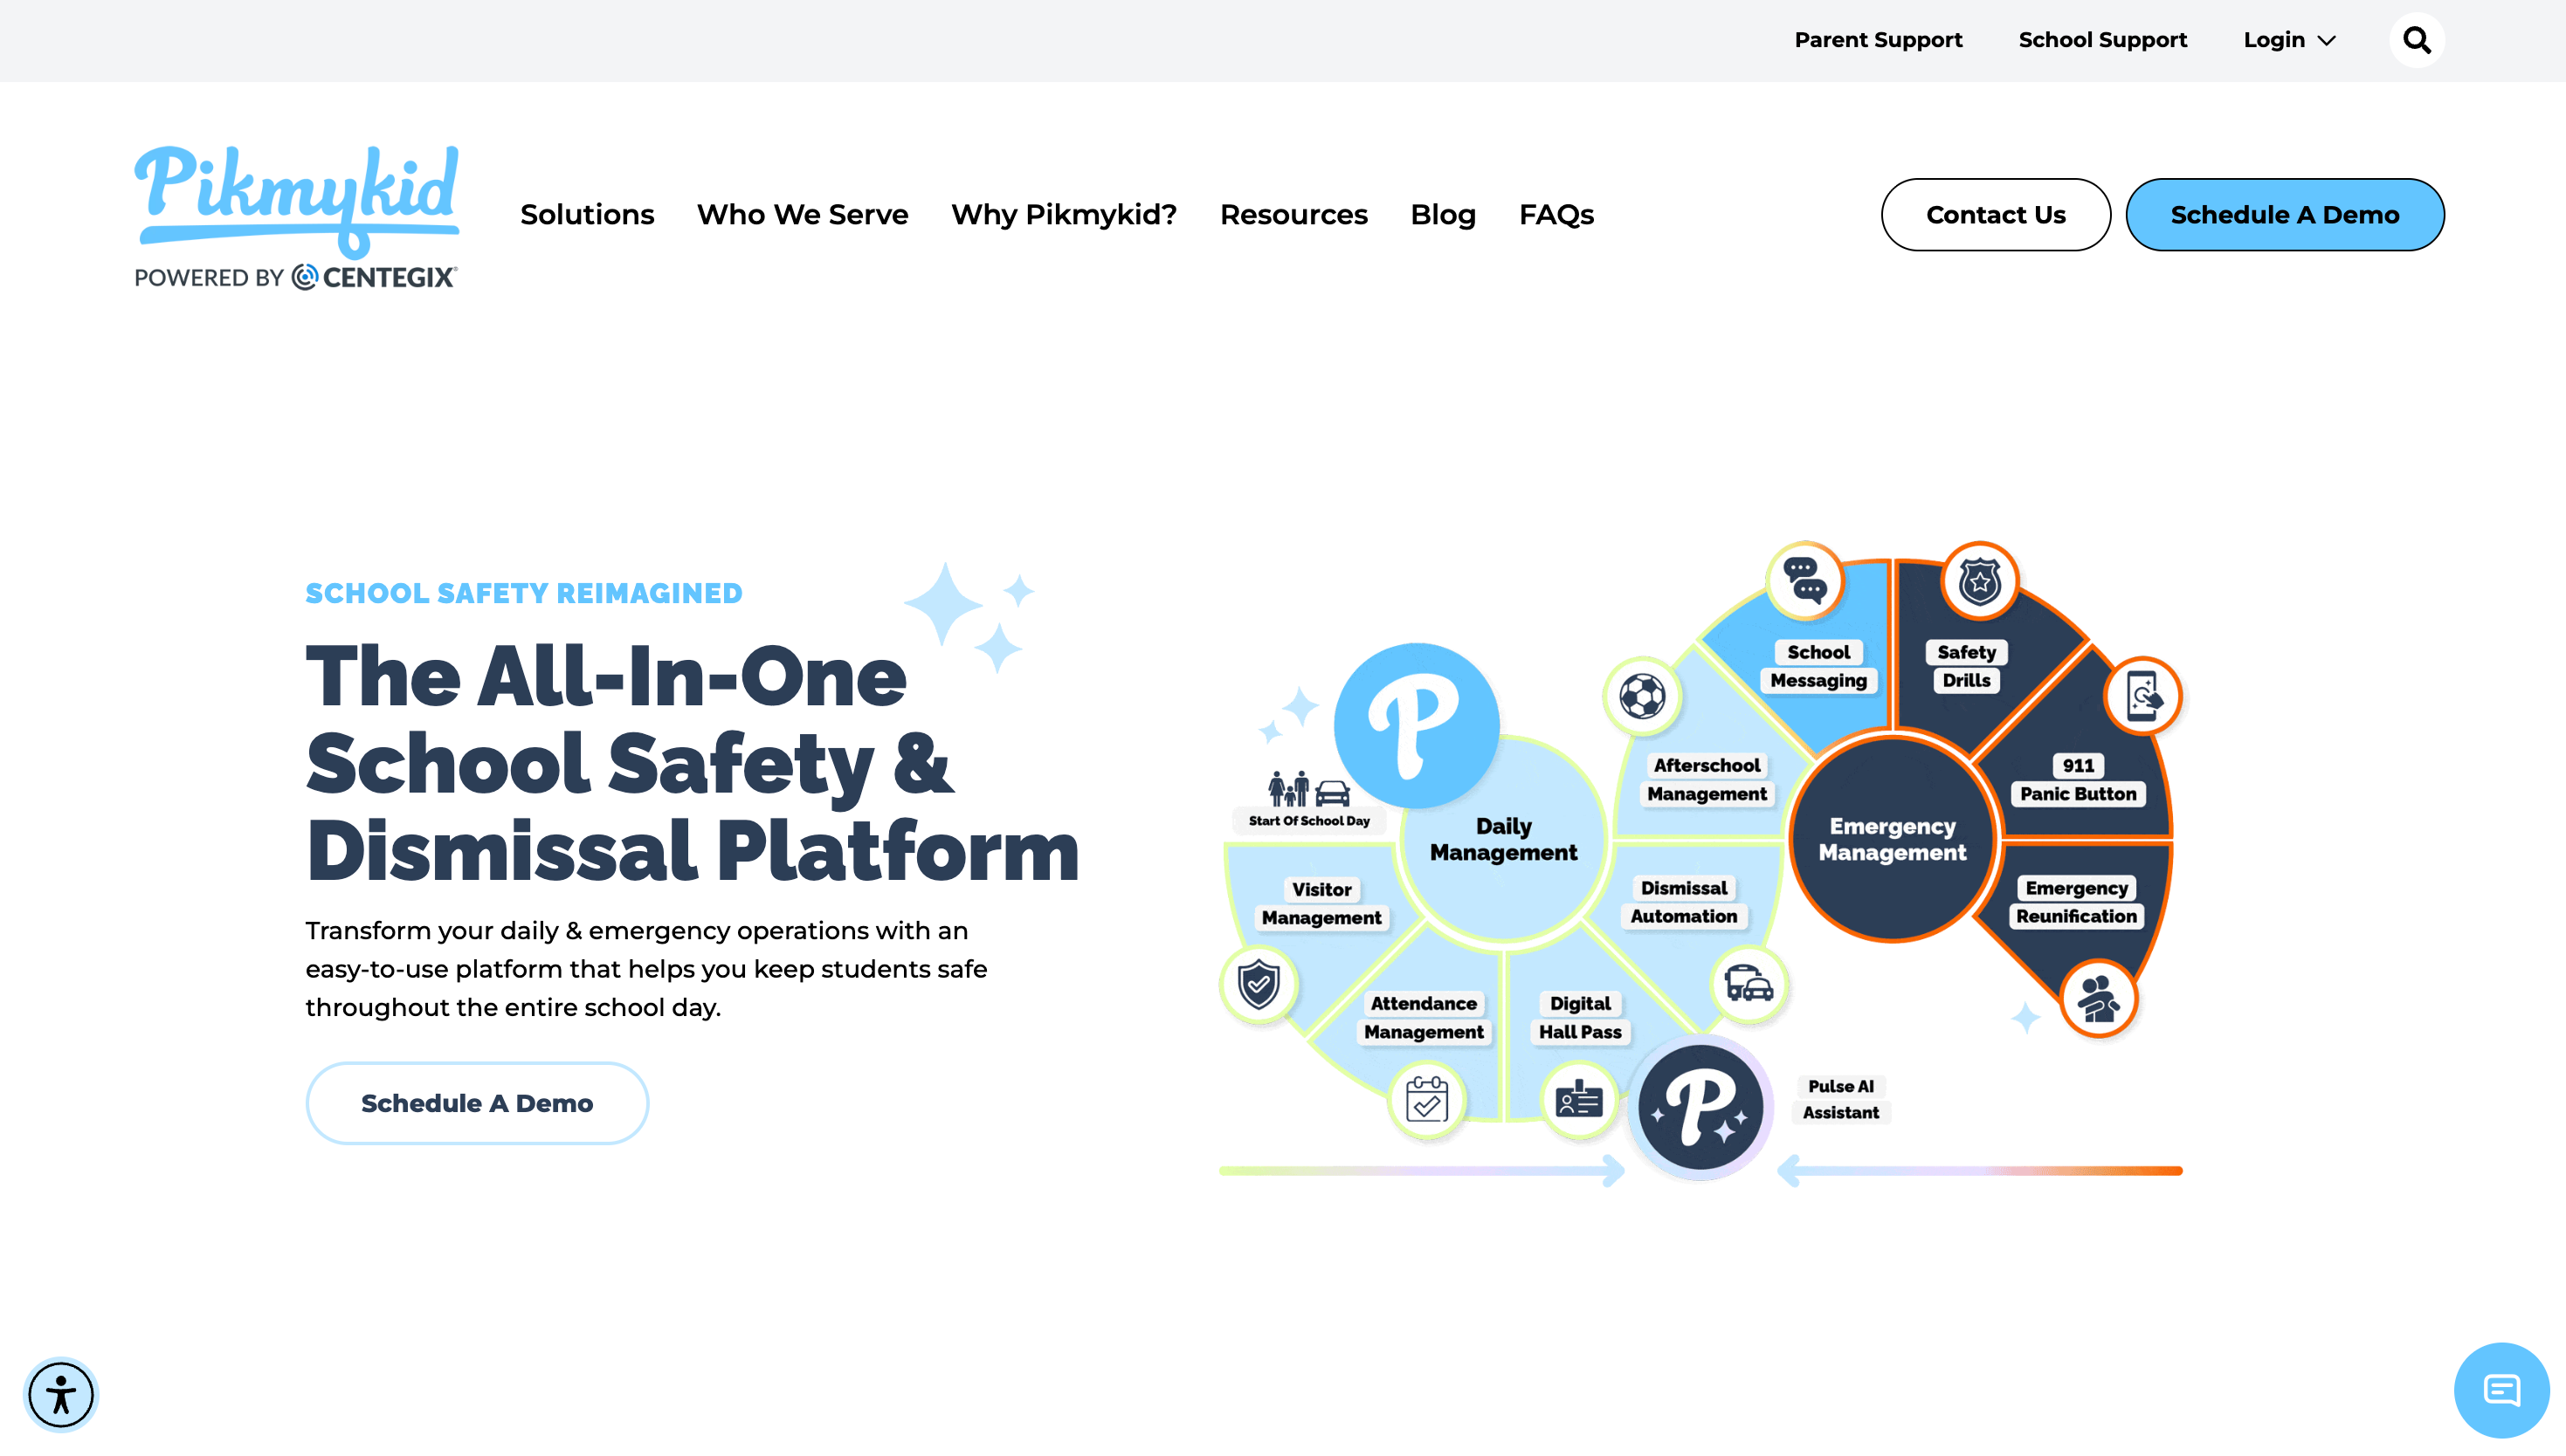
Task: Click the Safety Drills label
Action: tap(1967, 666)
